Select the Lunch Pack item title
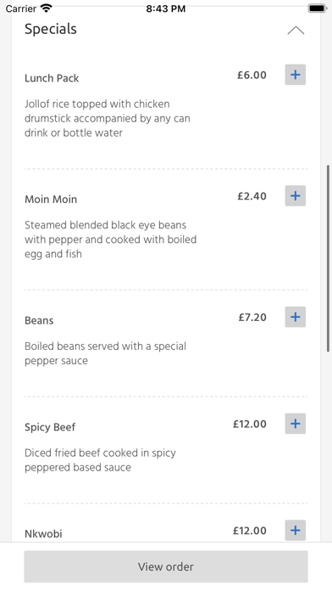Viewport: 332px width, 591px height. (x=52, y=78)
